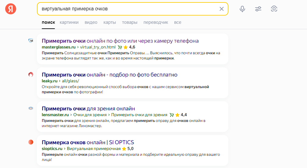Open the карты tab
The width and height of the screenshot is (307, 168).
(109, 22)
